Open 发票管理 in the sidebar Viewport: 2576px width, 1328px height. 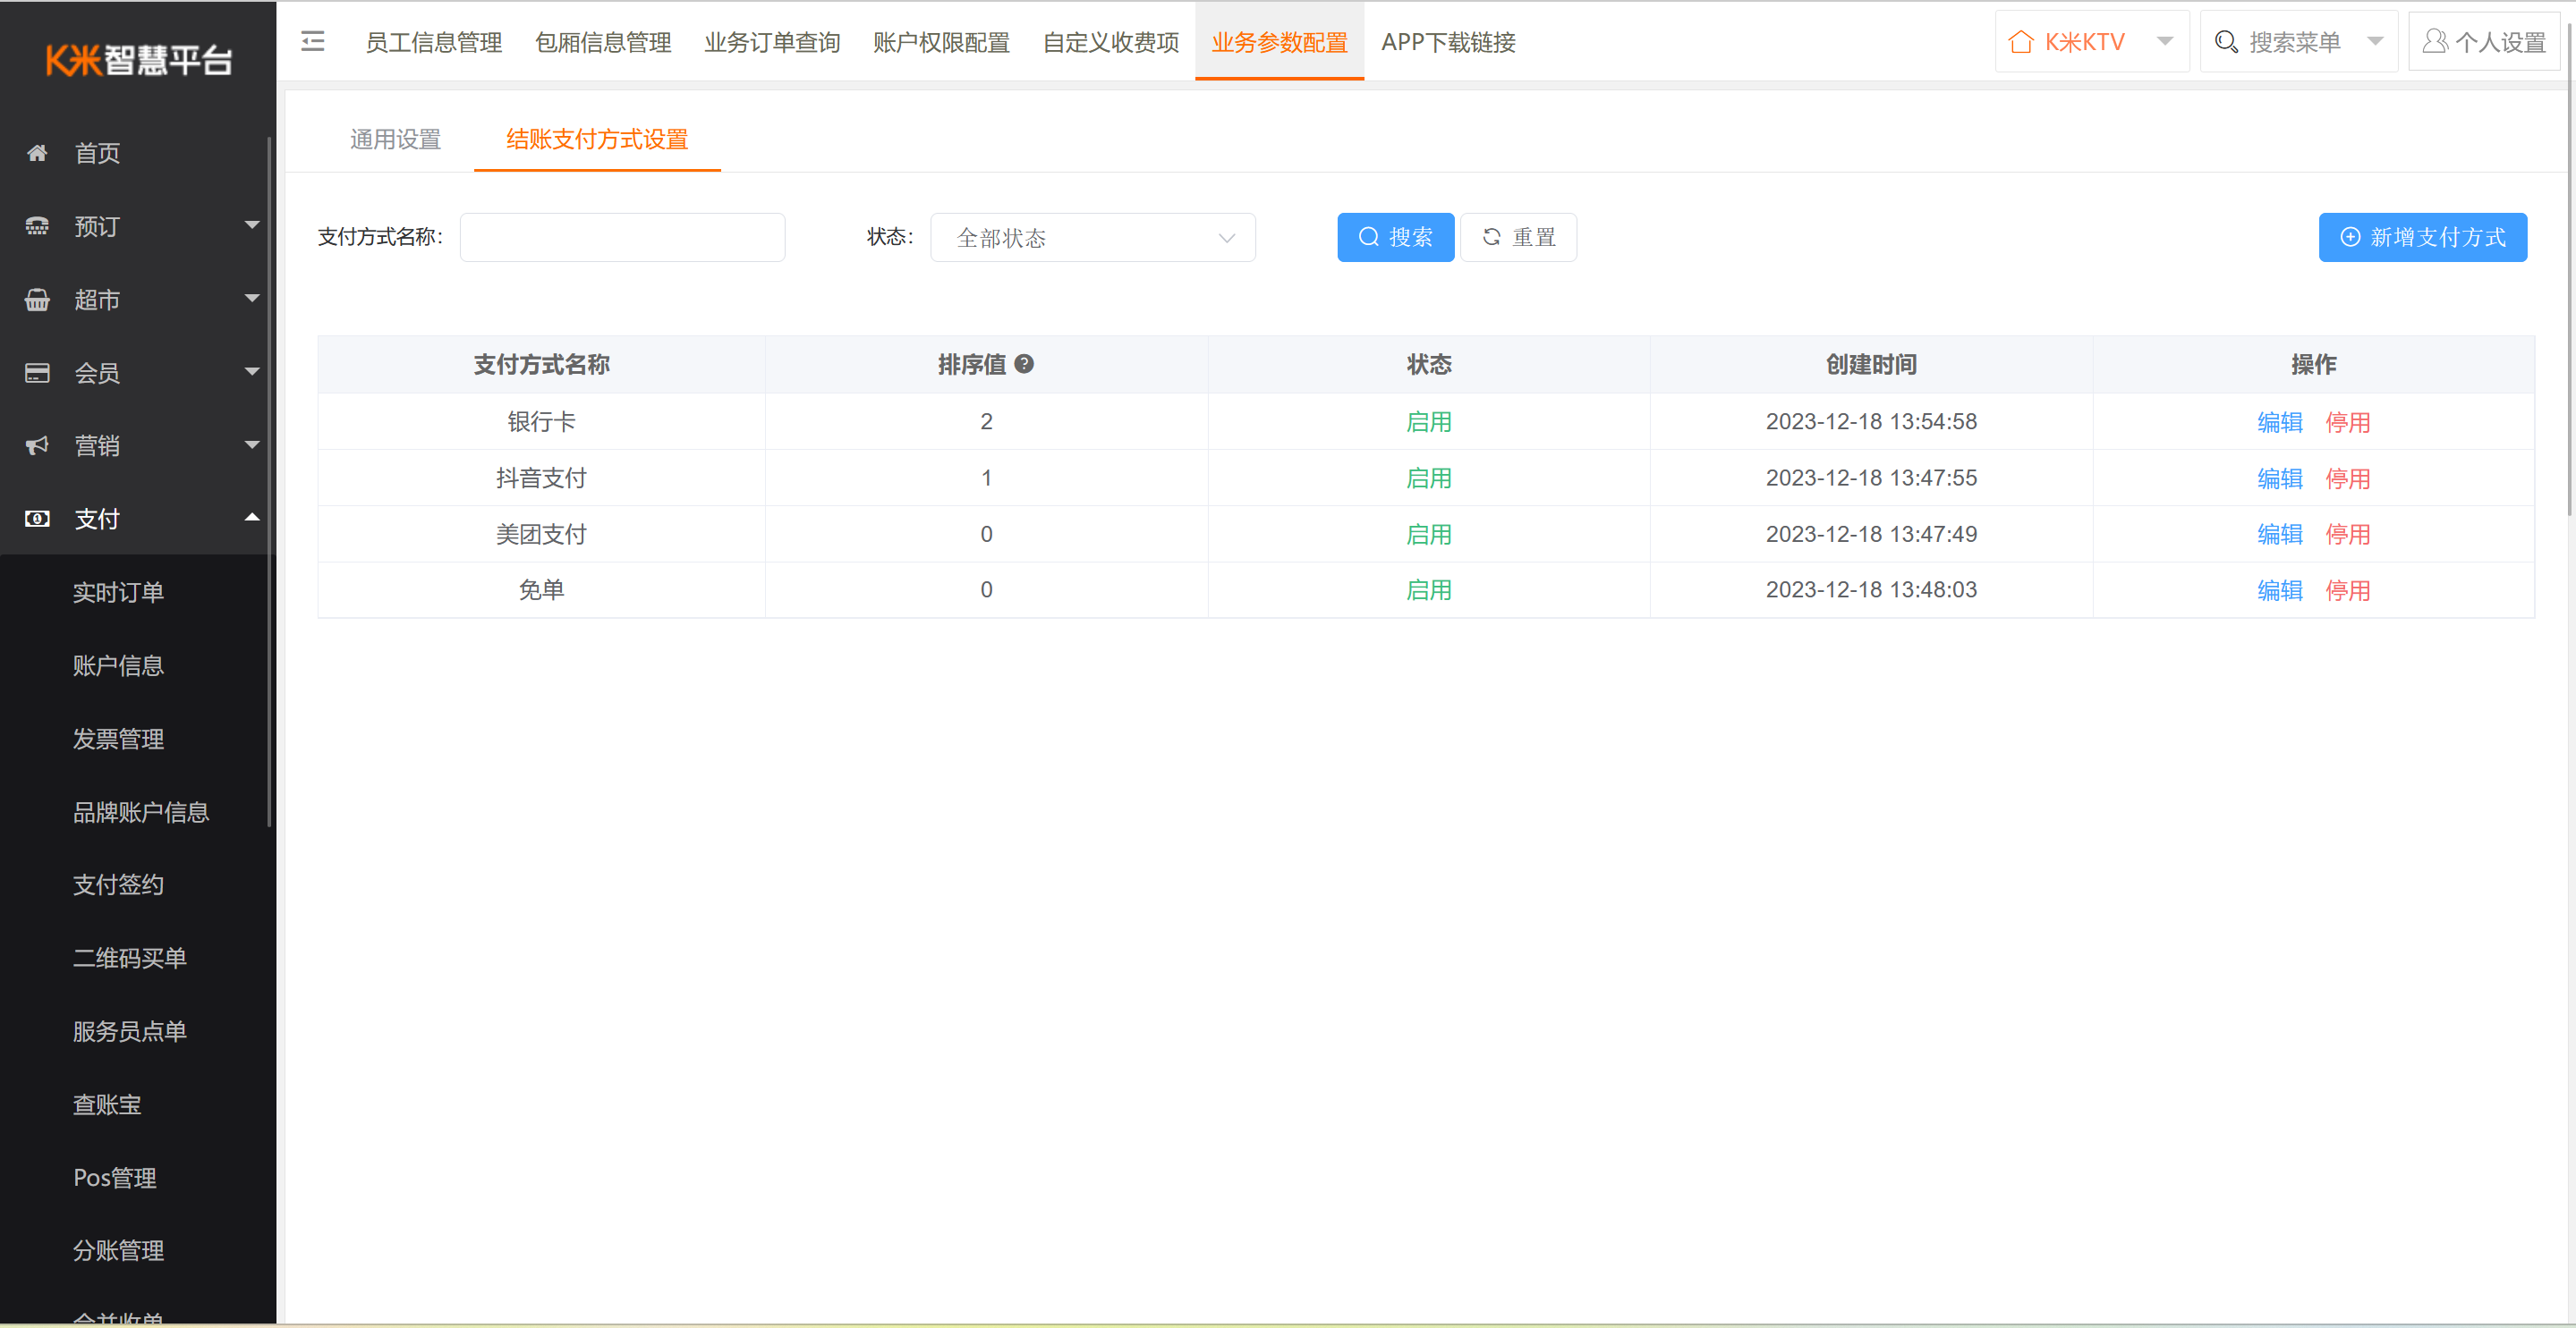coord(118,739)
